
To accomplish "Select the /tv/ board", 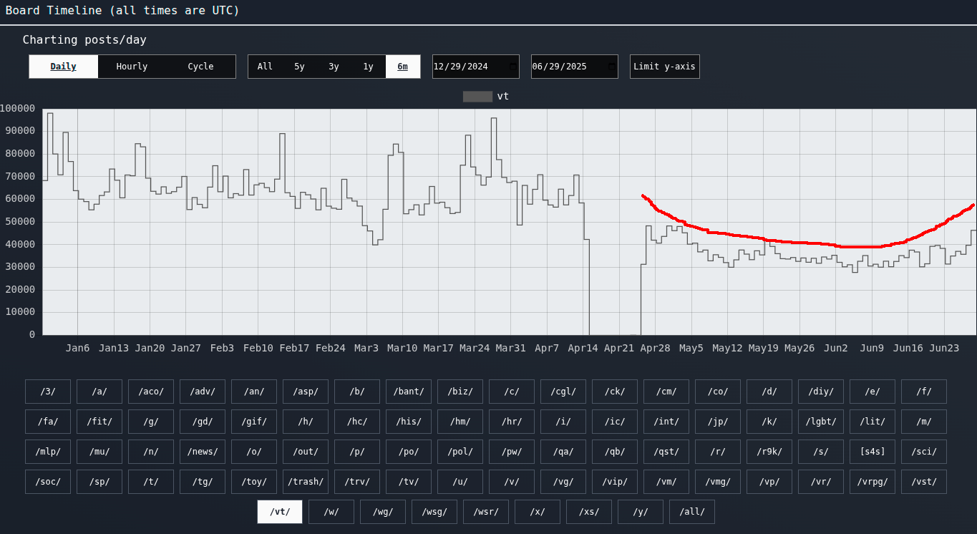I will click(409, 482).
